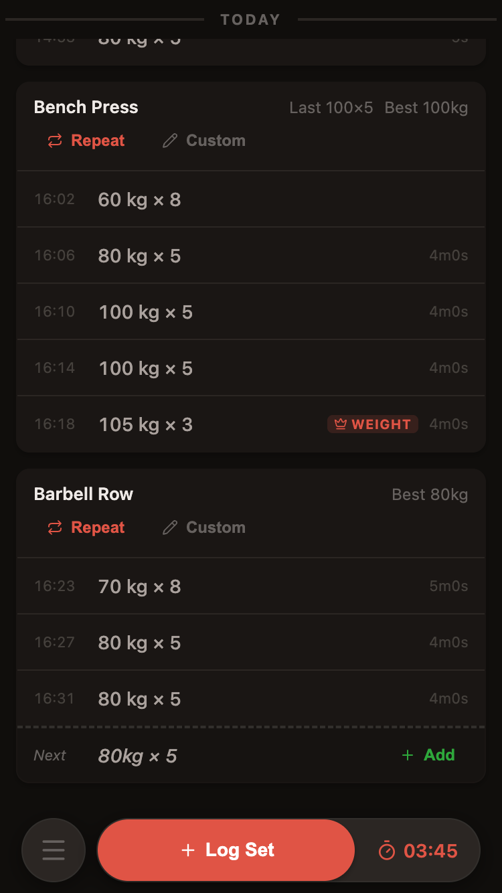Tap the 03:45 rest timer display
The image size is (502, 893).
click(x=432, y=850)
